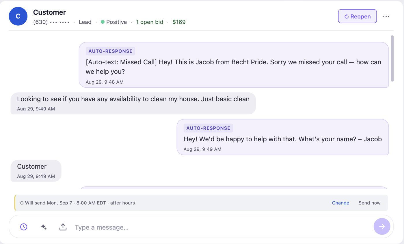Click the AI sparkle suggest icon
The image size is (404, 244).
pyautogui.click(x=44, y=227)
